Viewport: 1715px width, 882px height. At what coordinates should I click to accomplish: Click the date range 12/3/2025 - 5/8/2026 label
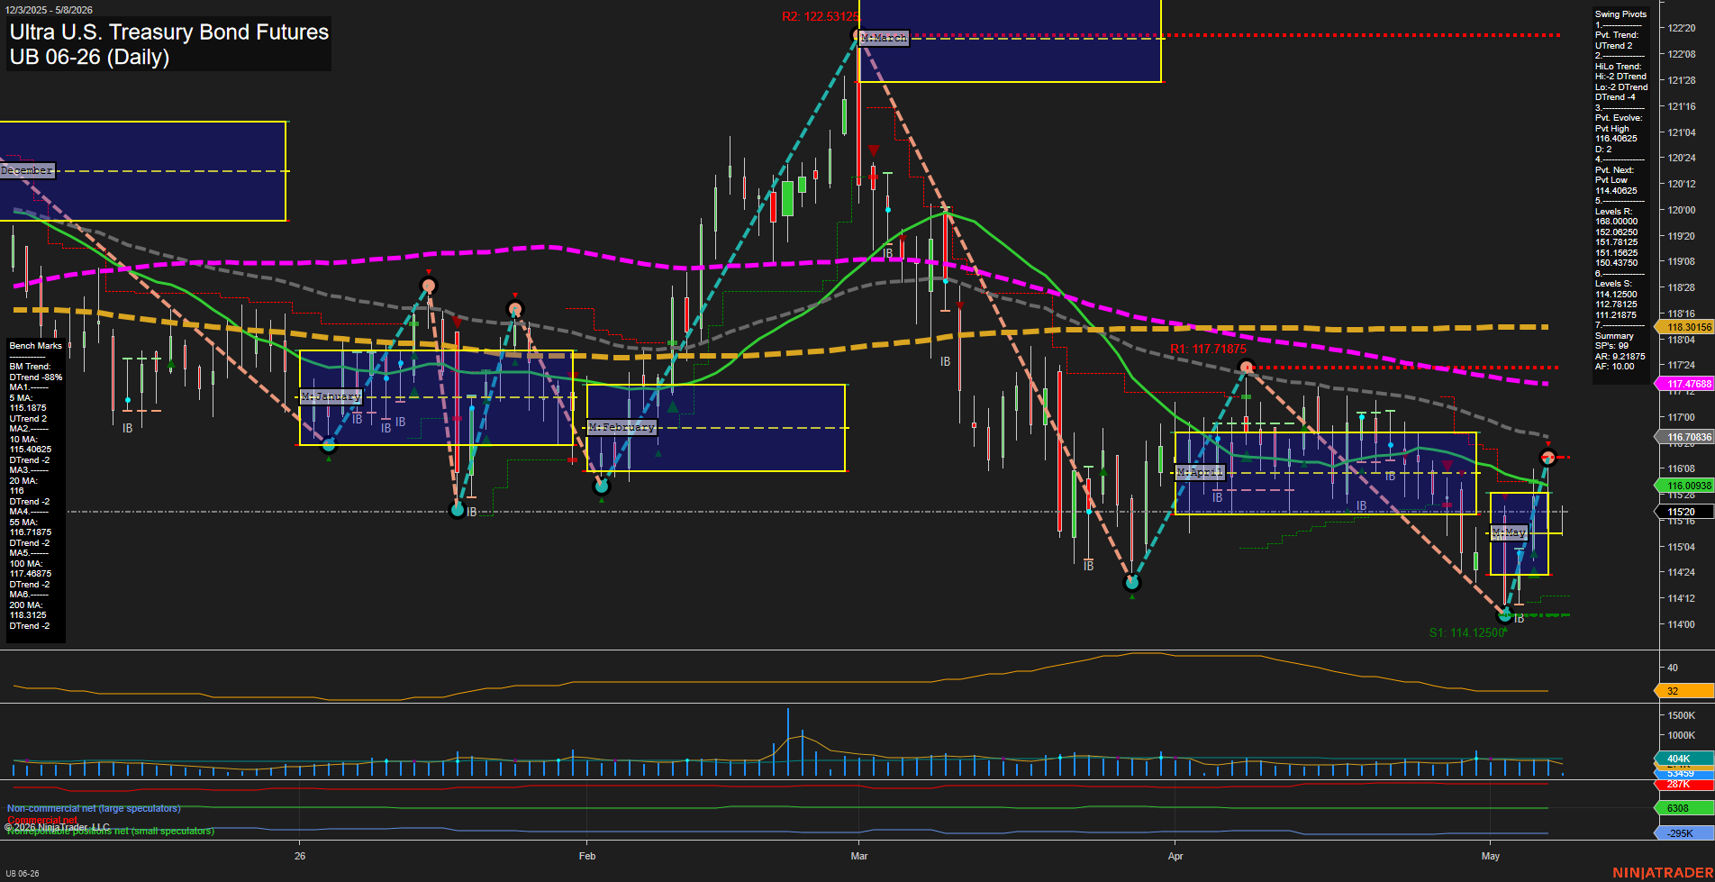coord(49,10)
